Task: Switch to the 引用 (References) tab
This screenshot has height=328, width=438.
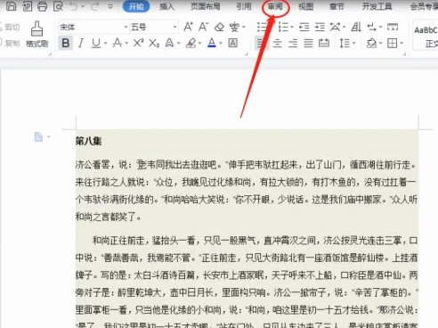Action: tap(244, 6)
